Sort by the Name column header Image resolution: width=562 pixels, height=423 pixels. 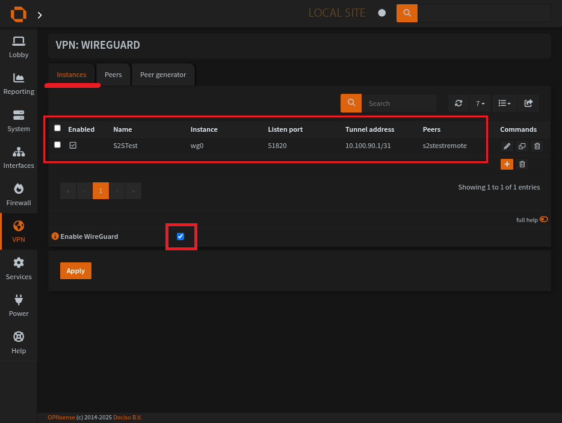[x=123, y=129]
